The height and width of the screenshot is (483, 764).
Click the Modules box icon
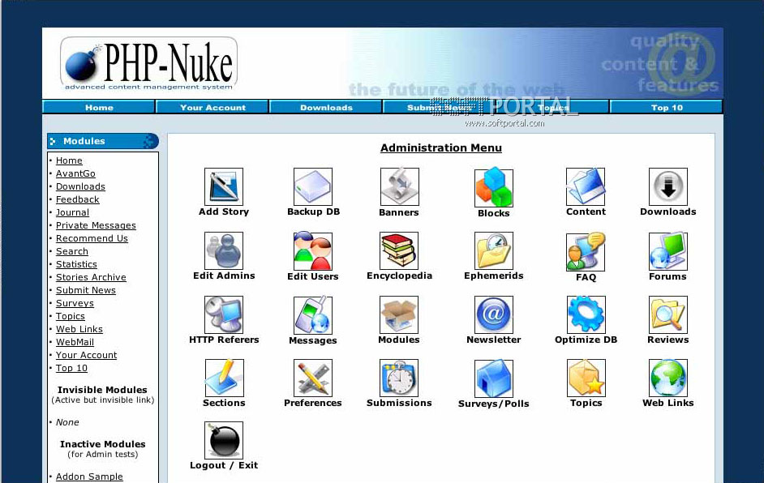(x=399, y=314)
